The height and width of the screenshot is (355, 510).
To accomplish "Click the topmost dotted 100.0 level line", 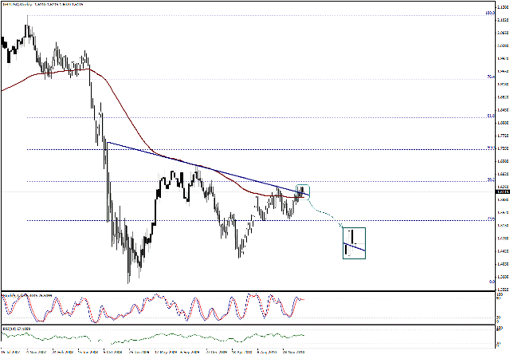I will [x=239, y=14].
